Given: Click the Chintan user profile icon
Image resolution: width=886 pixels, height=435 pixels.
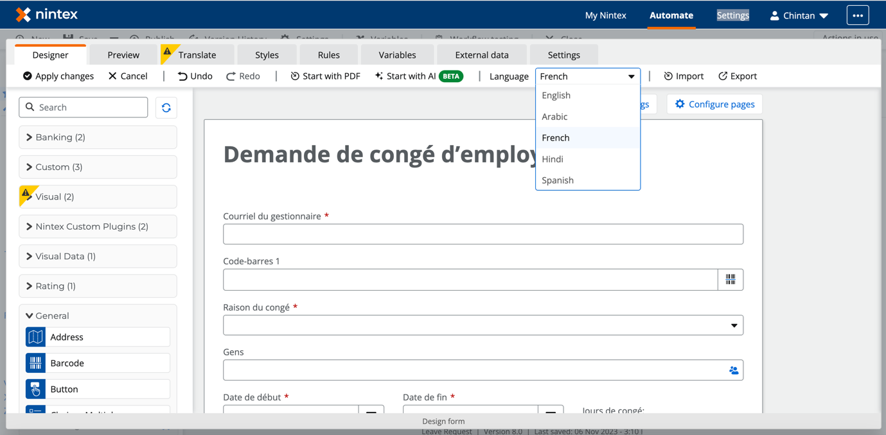Looking at the screenshot, I should click(x=774, y=15).
